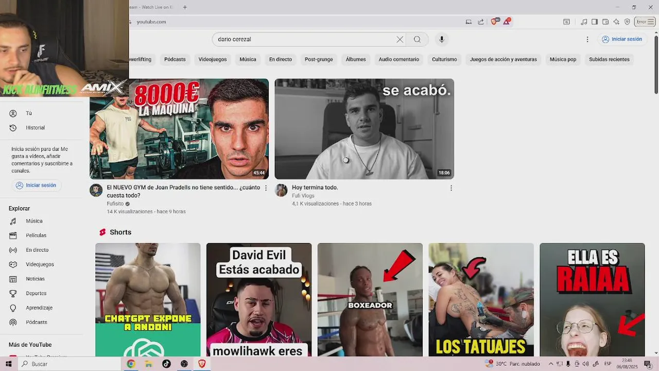The image size is (659, 371).
Task: Select Juegos de acción y aventuras chip
Action: click(504, 59)
